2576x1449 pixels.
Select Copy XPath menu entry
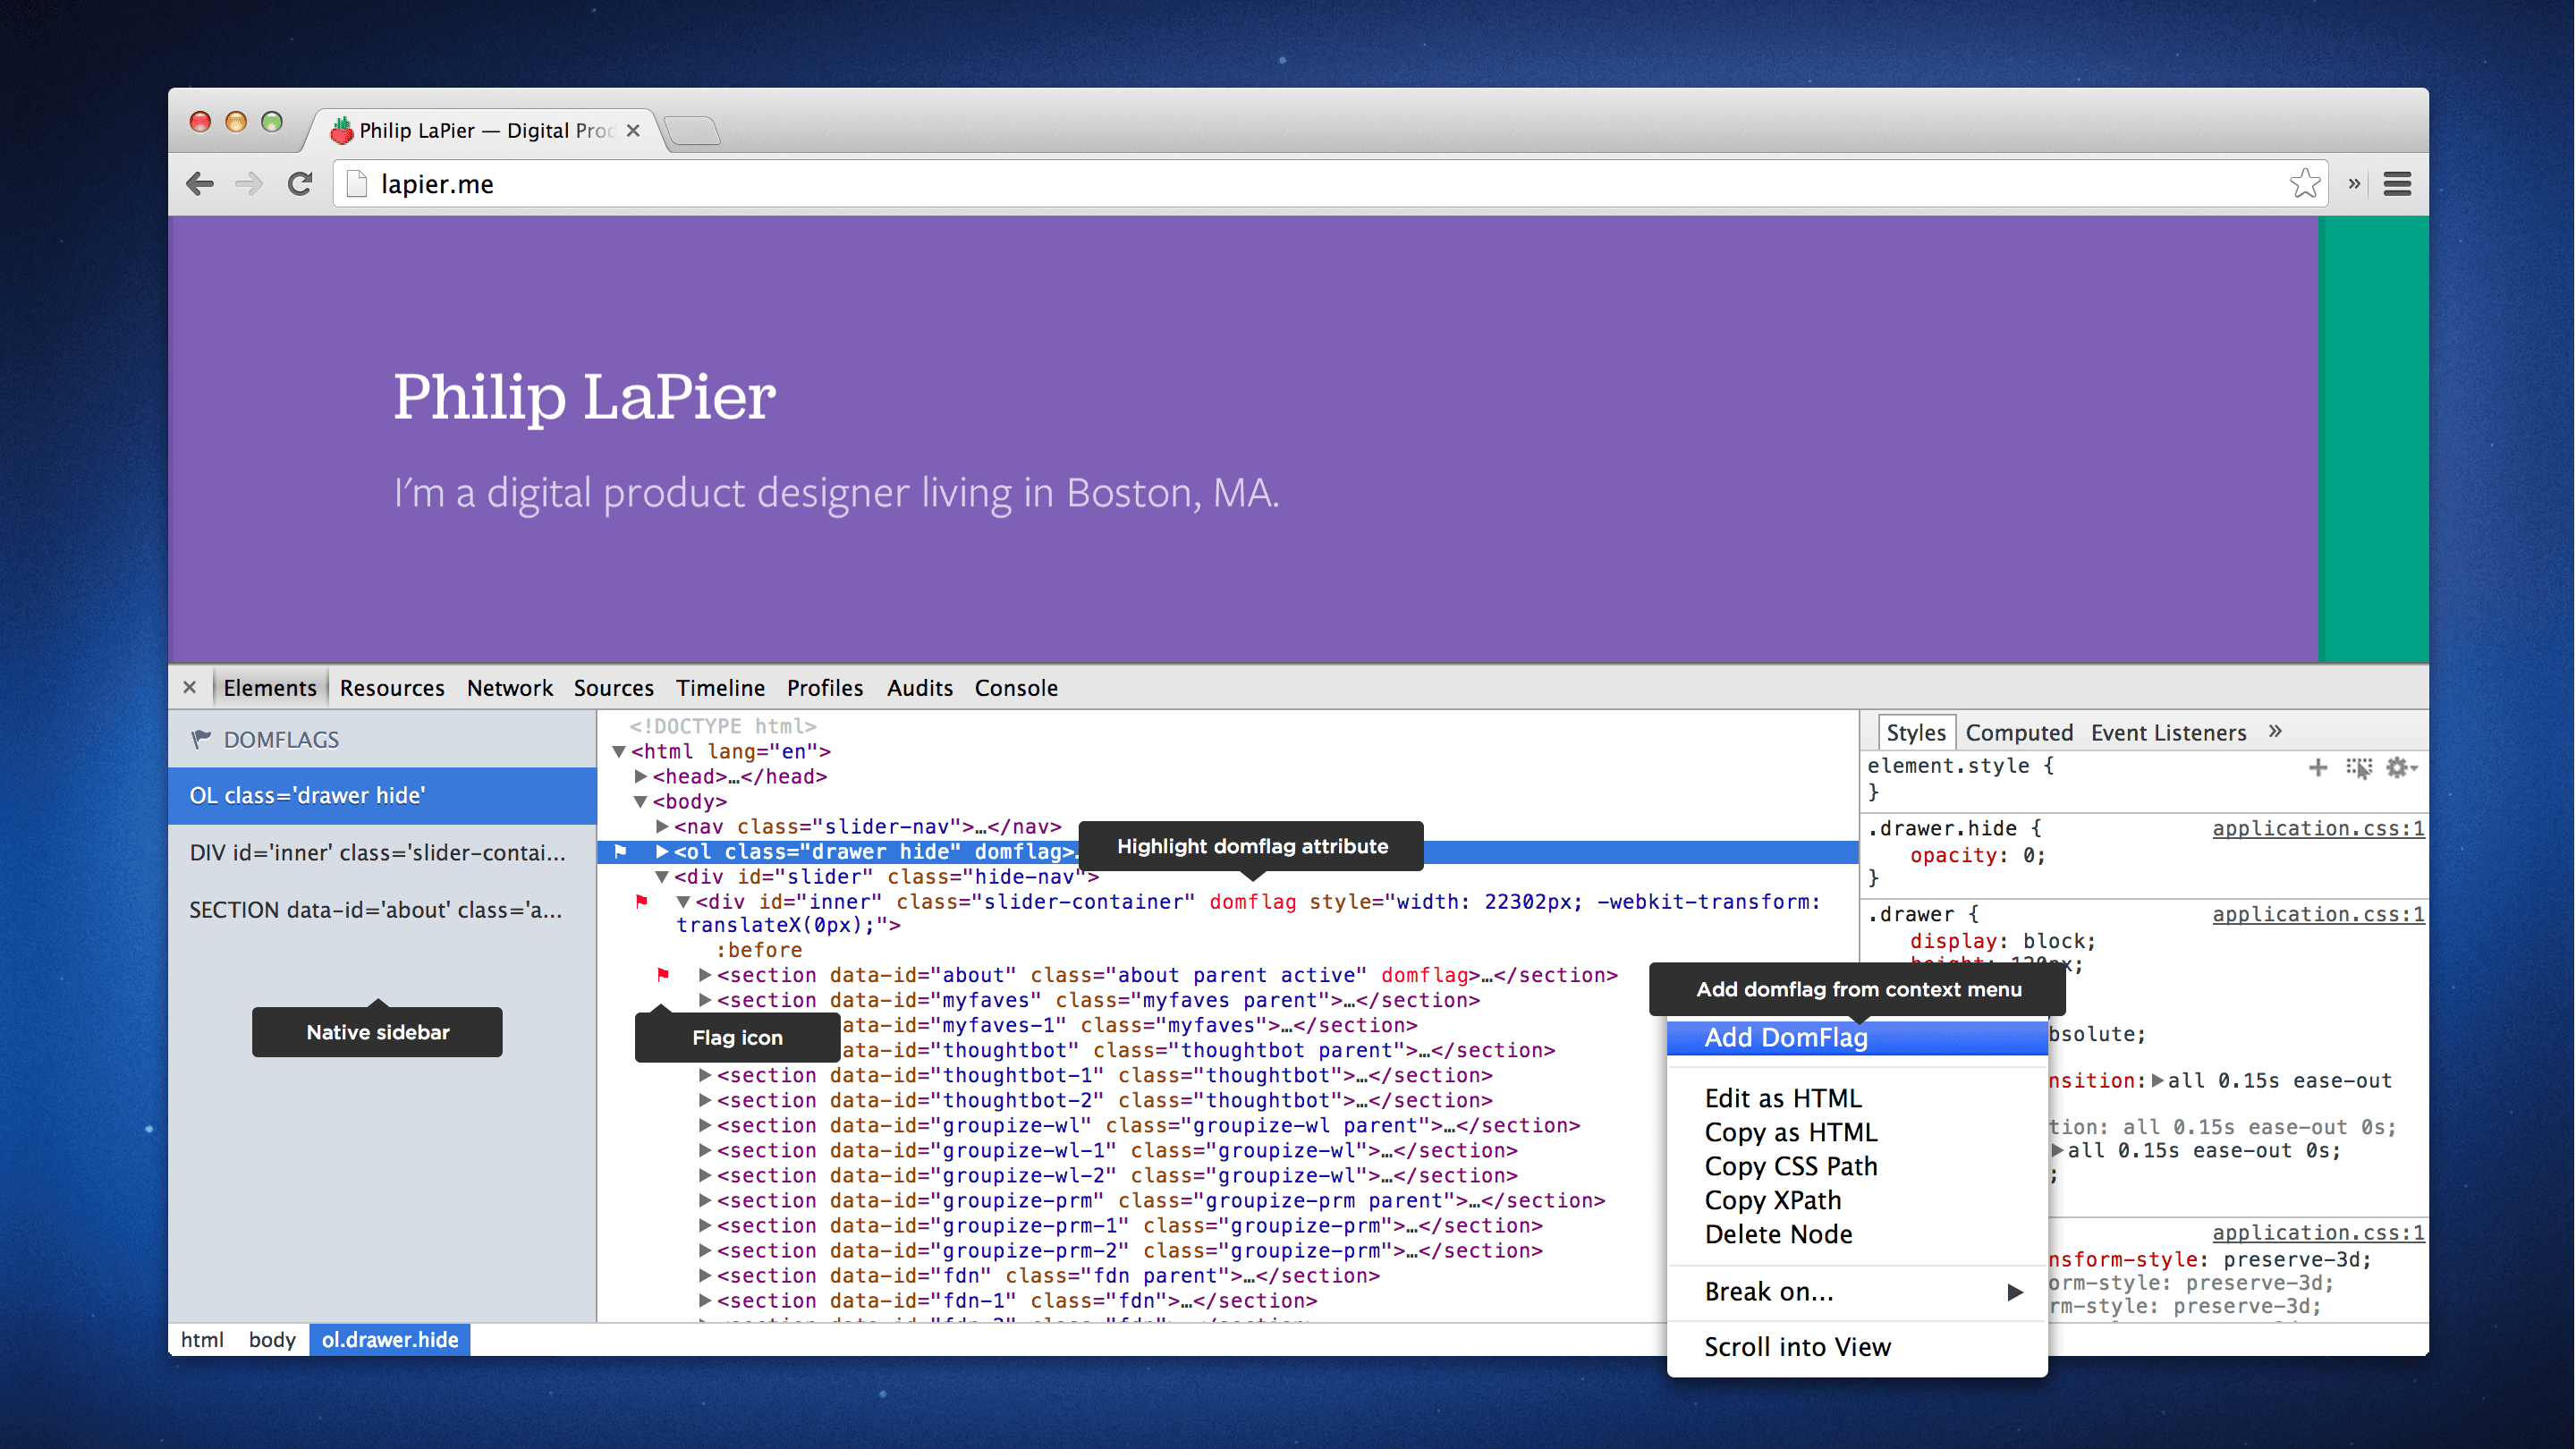tap(1772, 1200)
